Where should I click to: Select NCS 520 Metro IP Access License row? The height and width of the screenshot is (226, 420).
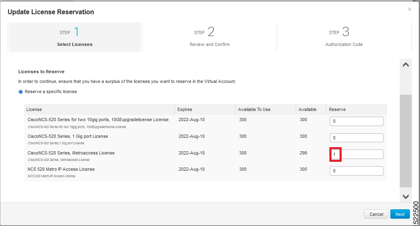(x=205, y=172)
